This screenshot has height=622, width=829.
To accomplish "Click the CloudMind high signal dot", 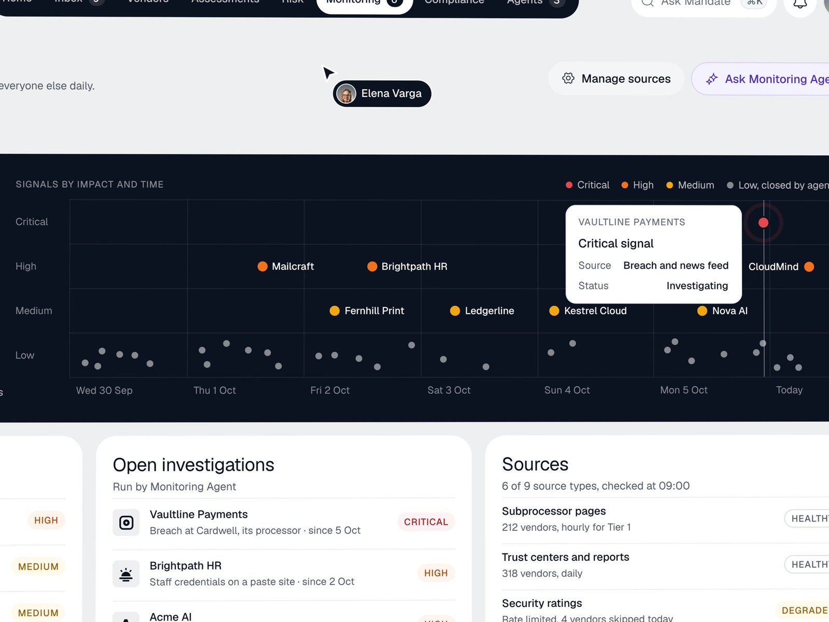I will pyautogui.click(x=809, y=266).
